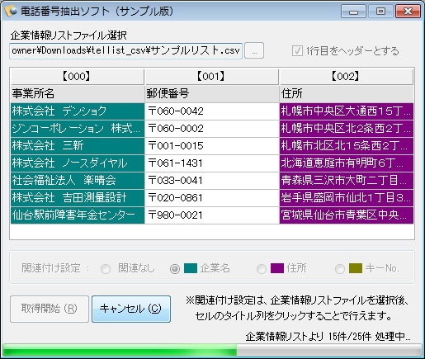Image resolution: width=425 pixels, height=359 pixels.
Task: Click address 岩手県盛岡市仙北1丁目3...
Action: 347,198
